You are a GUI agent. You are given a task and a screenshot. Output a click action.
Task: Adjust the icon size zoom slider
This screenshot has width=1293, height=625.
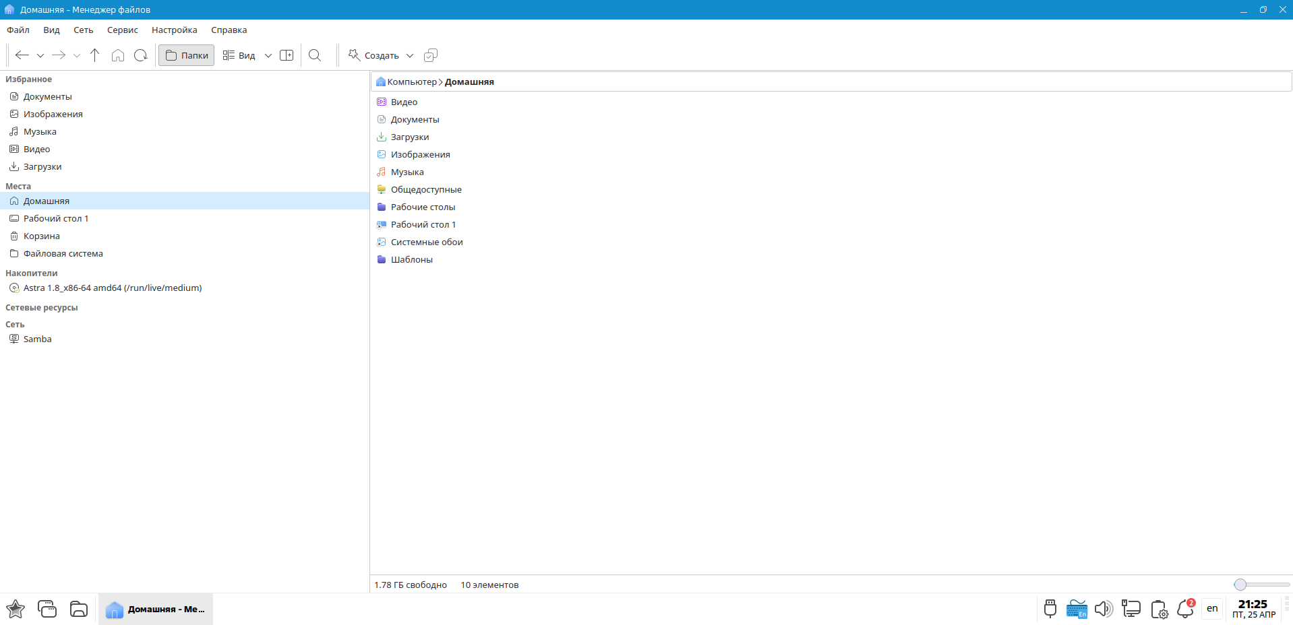[1240, 585]
